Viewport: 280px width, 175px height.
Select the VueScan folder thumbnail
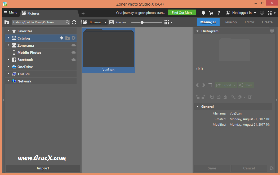108,50
